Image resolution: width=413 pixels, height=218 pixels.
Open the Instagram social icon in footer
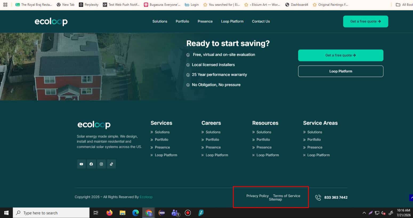[x=101, y=164]
